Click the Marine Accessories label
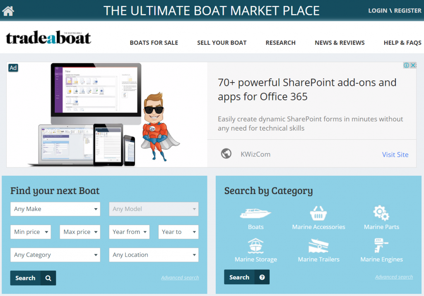 click(318, 227)
